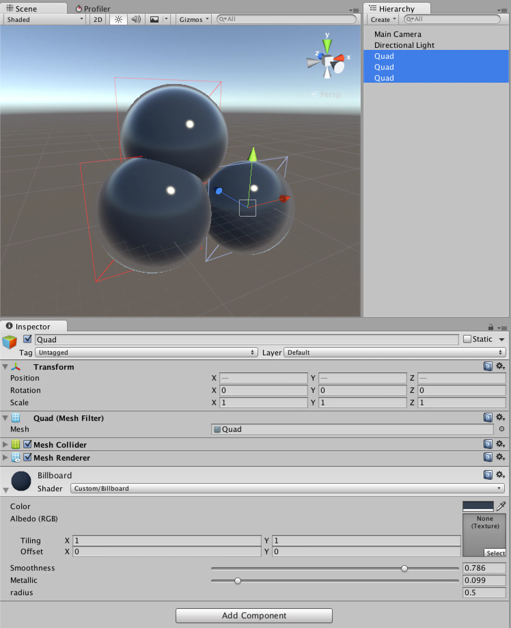The image size is (511, 628).
Task: Select the Inspector tab
Action: pyautogui.click(x=33, y=326)
